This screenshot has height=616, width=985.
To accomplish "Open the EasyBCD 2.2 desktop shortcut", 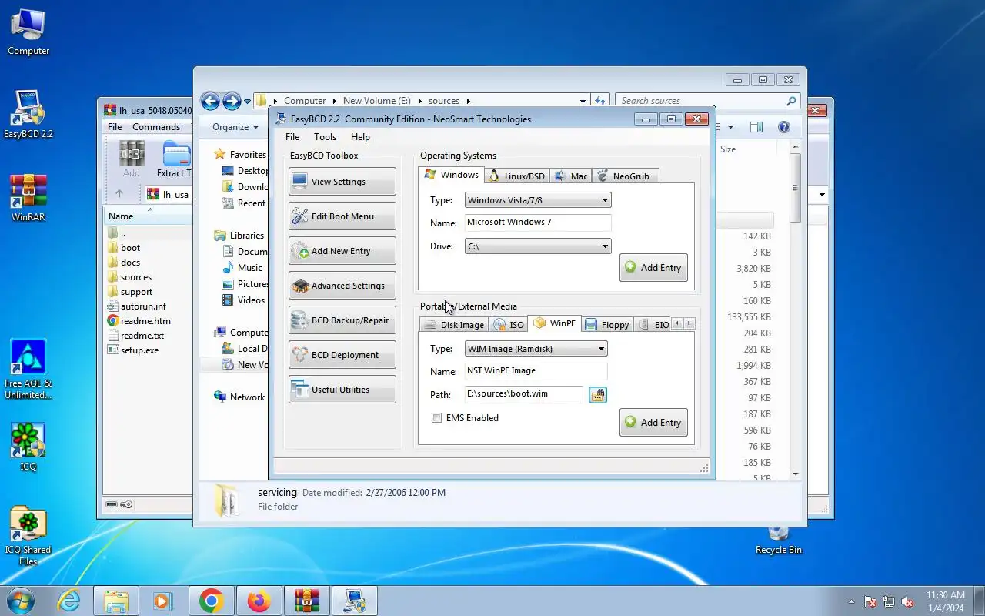I will pyautogui.click(x=28, y=115).
